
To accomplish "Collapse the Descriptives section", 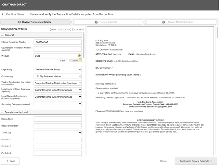I will (x=2, y=112).
